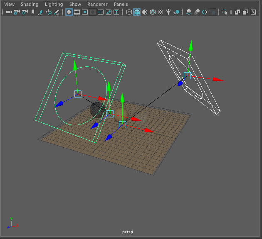Click the red X-axis arrow of white light

pyautogui.click(x=218, y=80)
